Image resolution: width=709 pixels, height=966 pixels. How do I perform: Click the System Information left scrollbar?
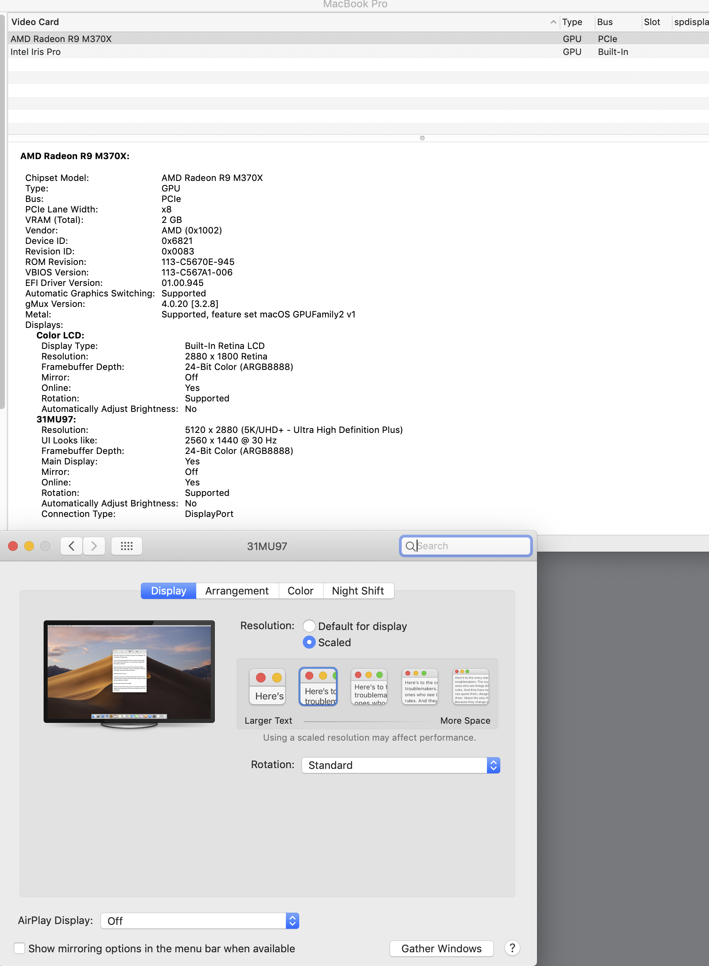pyautogui.click(x=2, y=212)
